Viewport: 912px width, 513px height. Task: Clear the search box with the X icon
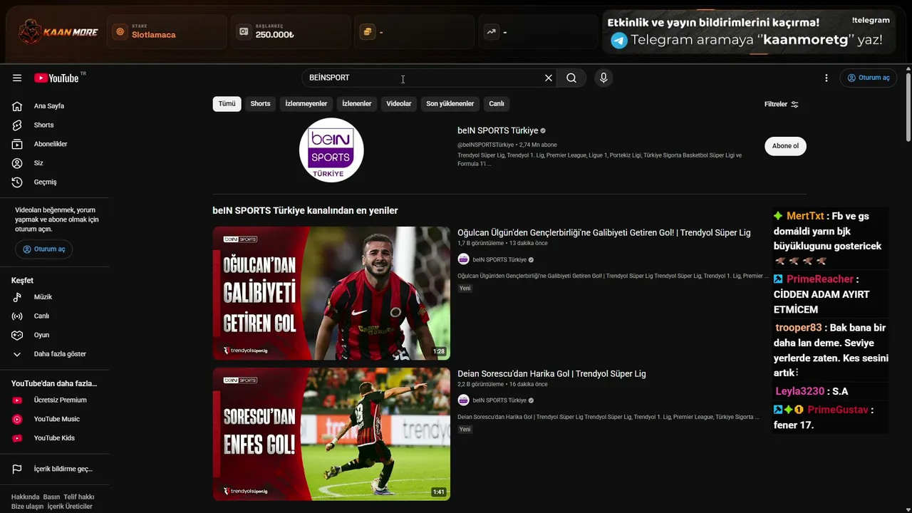click(x=549, y=78)
